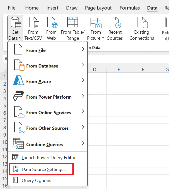This screenshot has height=189, width=169.
Task: Expand From Other Sources submenu chevron
Action: (83, 127)
